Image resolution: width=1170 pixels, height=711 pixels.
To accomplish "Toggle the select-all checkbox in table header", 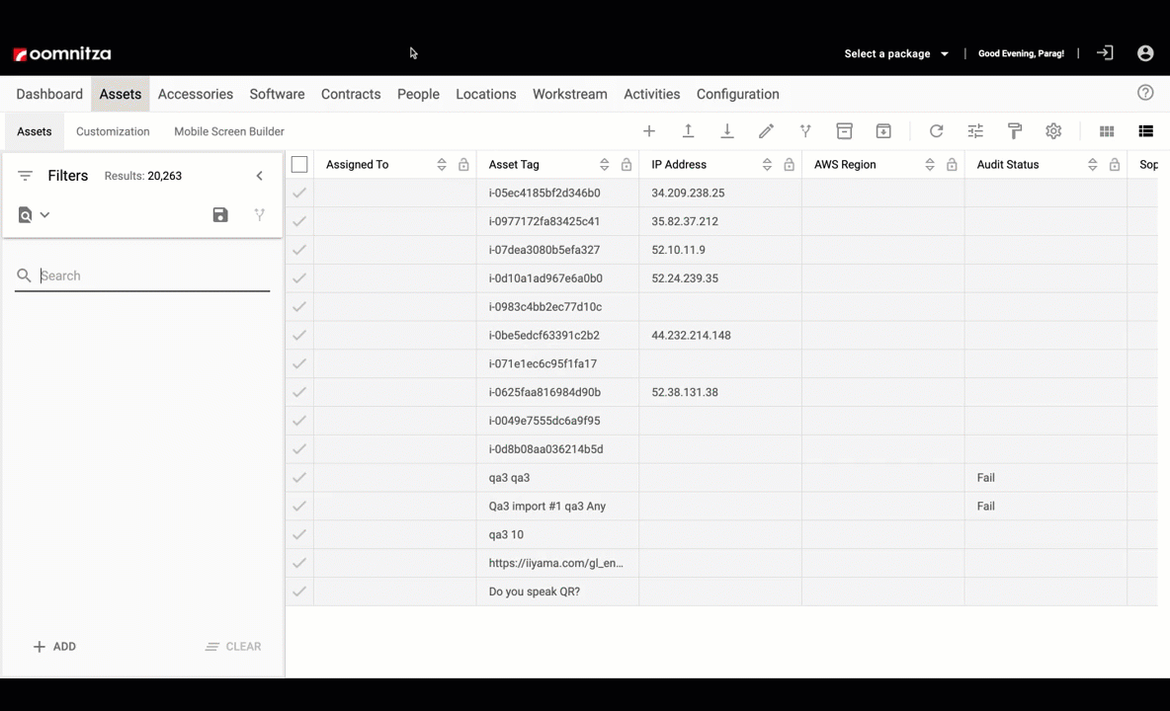I will [x=299, y=165].
